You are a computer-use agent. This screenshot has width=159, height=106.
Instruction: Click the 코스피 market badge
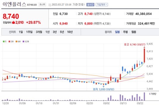42,5
